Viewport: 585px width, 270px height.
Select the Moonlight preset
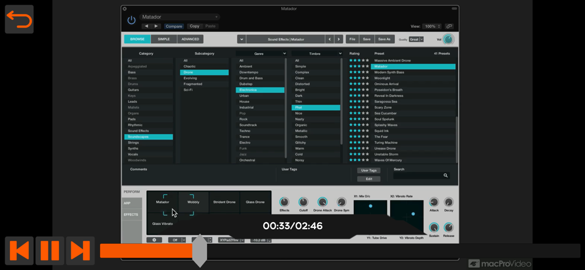414,78
